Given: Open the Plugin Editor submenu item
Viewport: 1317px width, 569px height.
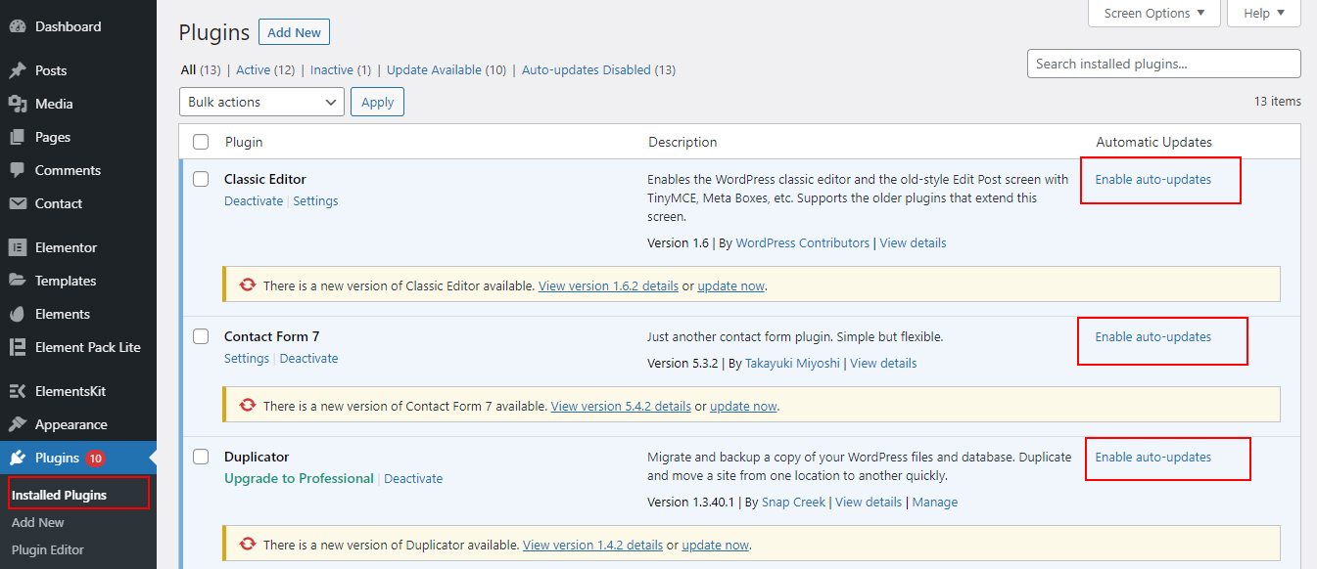Looking at the screenshot, I should 48,549.
